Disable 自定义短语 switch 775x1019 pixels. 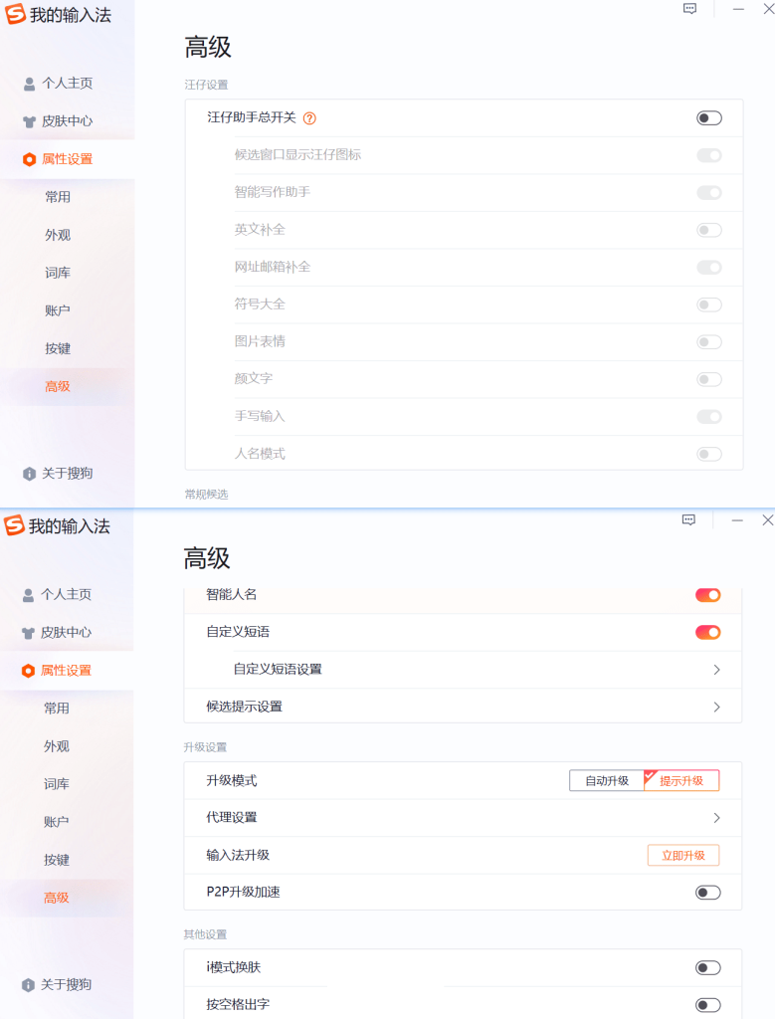pos(707,632)
